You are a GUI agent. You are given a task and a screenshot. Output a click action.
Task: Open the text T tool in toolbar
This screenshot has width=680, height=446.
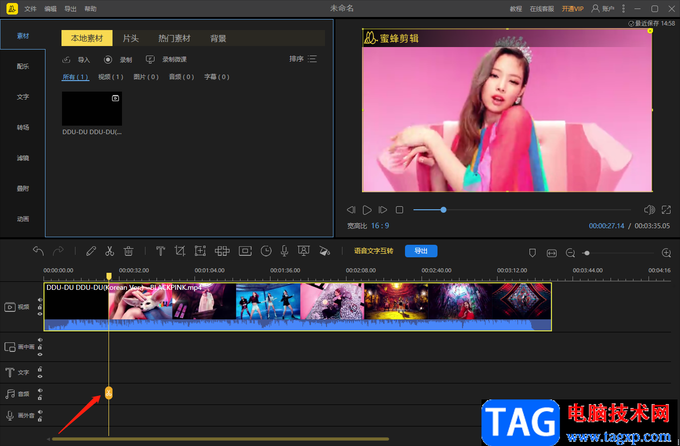[160, 251]
